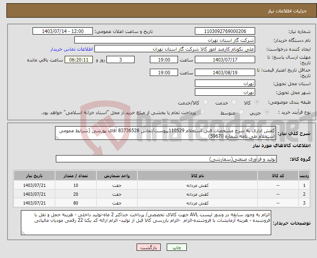The image size is (317, 258).
Task: Click the نام کالا column header
Action: [x=197, y=176]
